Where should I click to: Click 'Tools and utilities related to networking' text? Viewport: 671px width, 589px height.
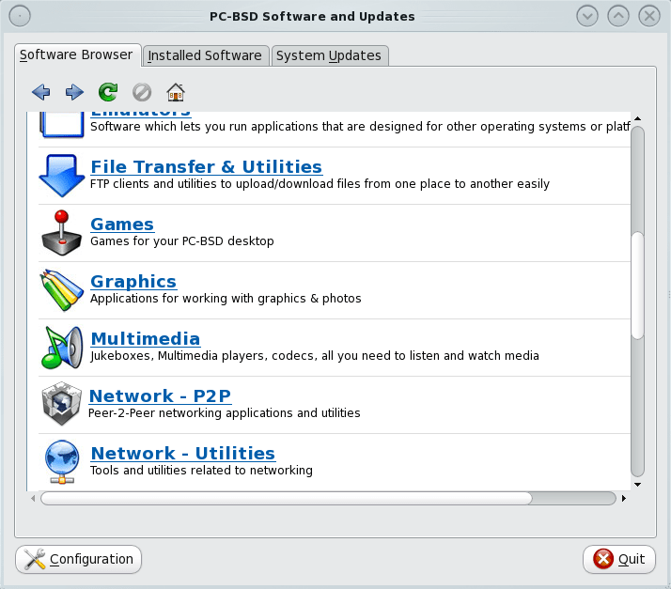point(201,471)
